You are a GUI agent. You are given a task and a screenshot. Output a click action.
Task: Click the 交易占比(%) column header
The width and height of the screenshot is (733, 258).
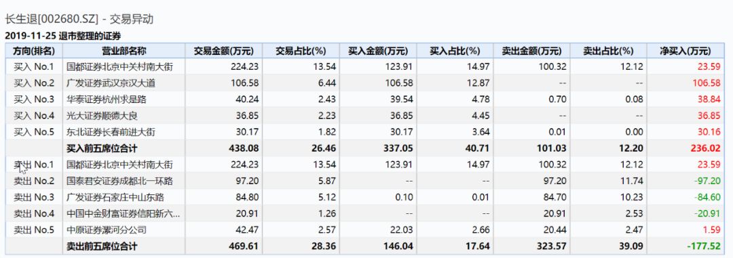(301, 51)
